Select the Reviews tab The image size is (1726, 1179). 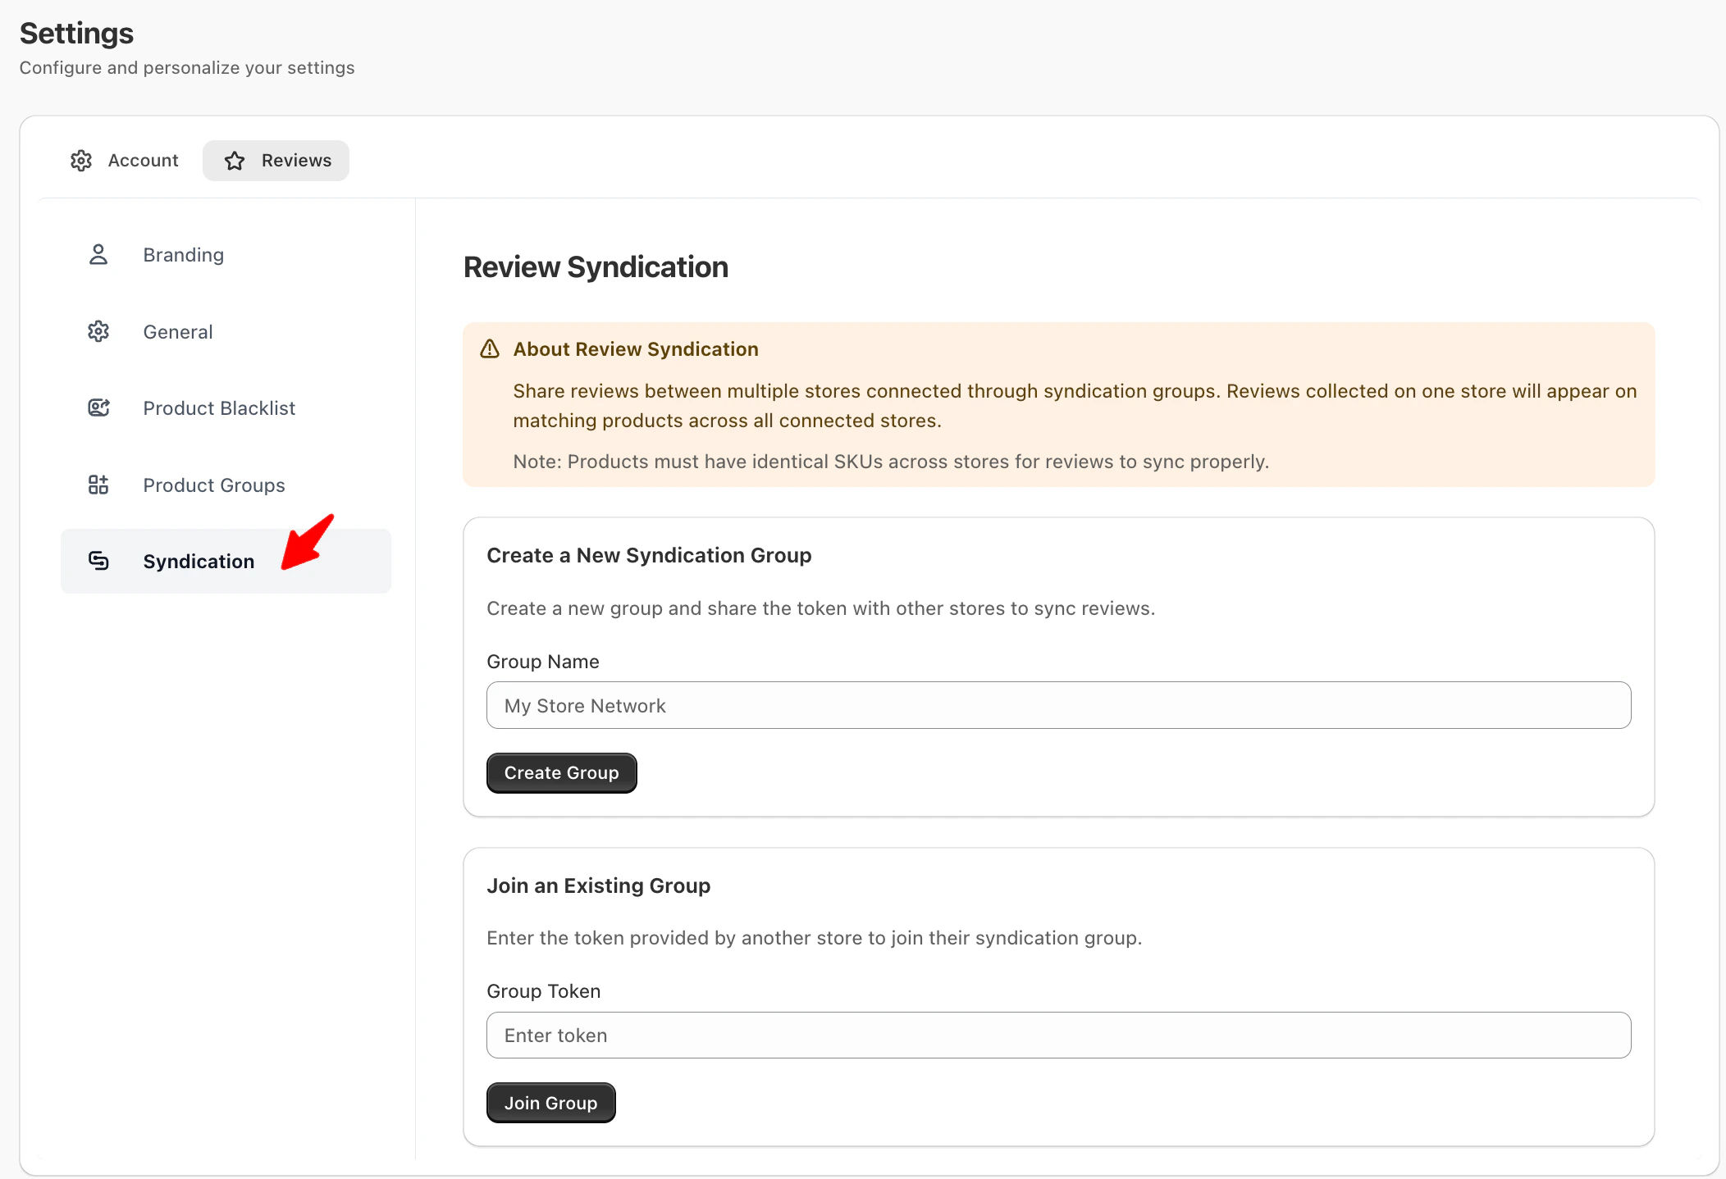276,161
